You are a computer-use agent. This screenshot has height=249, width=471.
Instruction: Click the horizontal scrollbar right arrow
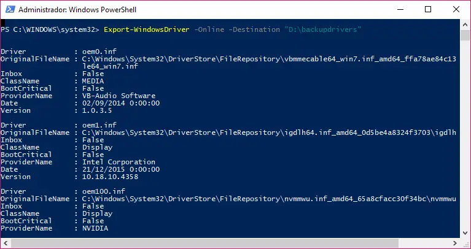click(454, 243)
